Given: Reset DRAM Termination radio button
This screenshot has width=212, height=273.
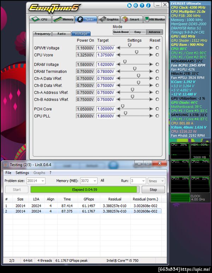Looking at the screenshot, I should pyautogui.click(x=157, y=71).
